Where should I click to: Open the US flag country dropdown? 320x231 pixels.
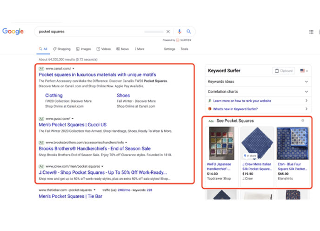point(304,71)
